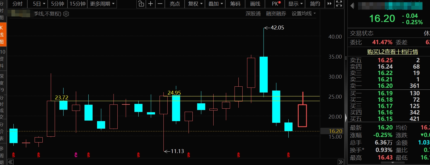Expand the 复权 dropdown

[x=195, y=4]
